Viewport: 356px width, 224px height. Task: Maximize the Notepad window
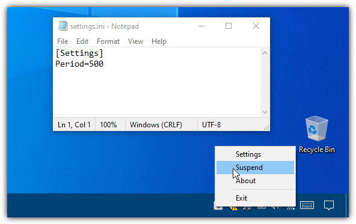229,26
